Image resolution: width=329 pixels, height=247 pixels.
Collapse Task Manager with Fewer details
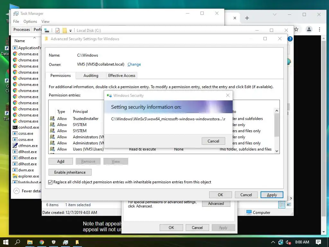click(27, 191)
